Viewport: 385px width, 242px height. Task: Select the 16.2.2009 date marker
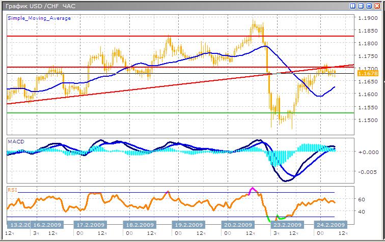click(x=47, y=225)
